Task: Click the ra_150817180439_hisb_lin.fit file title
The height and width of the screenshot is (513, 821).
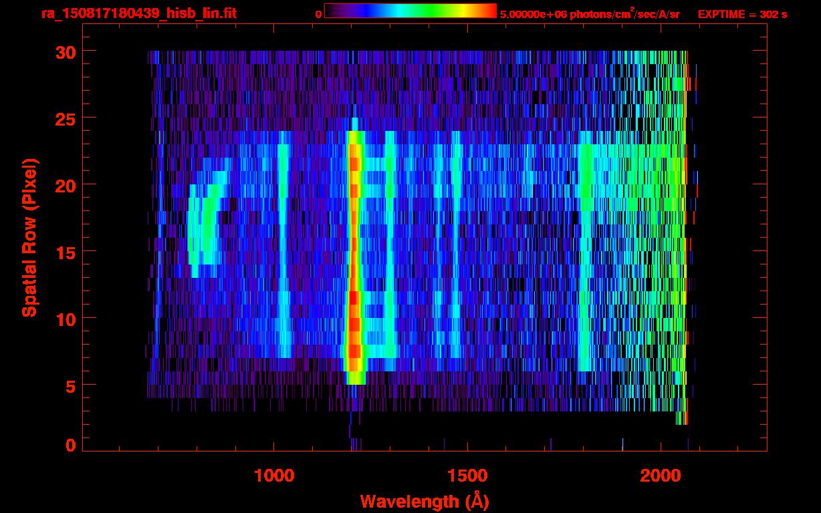Action: (139, 13)
